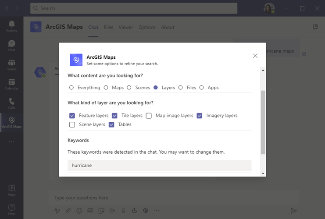Click the Type your questions here box
This screenshot has height=219, width=325.
[x=174, y=198]
